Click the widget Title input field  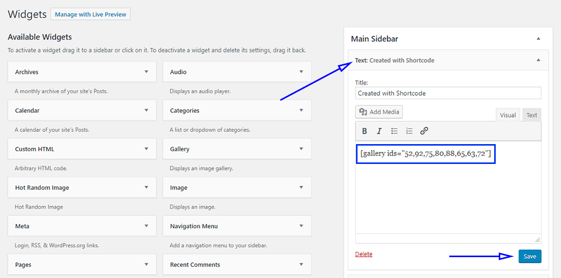448,93
